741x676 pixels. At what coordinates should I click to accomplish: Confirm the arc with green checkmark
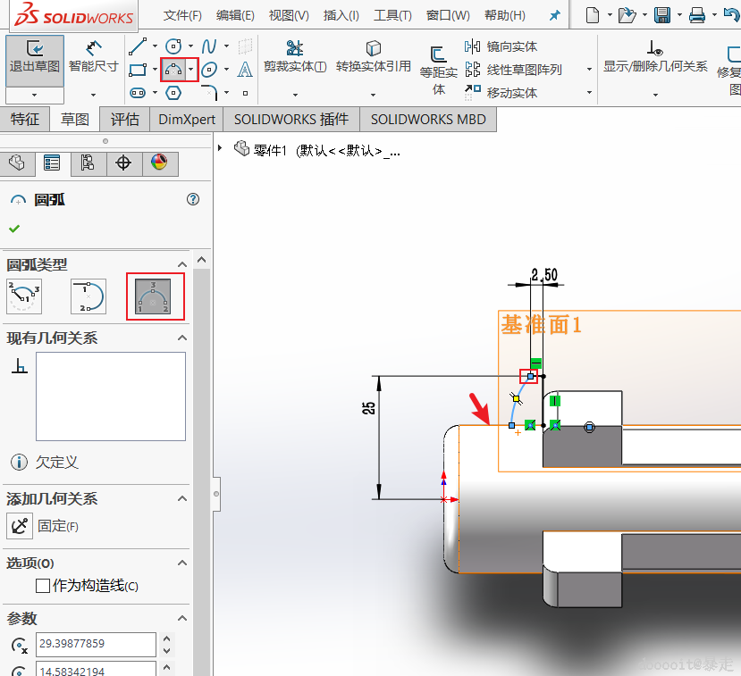[14, 229]
